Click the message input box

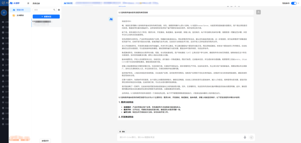pyautogui.click(x=180, y=137)
